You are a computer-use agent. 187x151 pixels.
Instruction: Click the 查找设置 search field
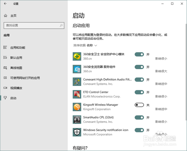click(34, 26)
